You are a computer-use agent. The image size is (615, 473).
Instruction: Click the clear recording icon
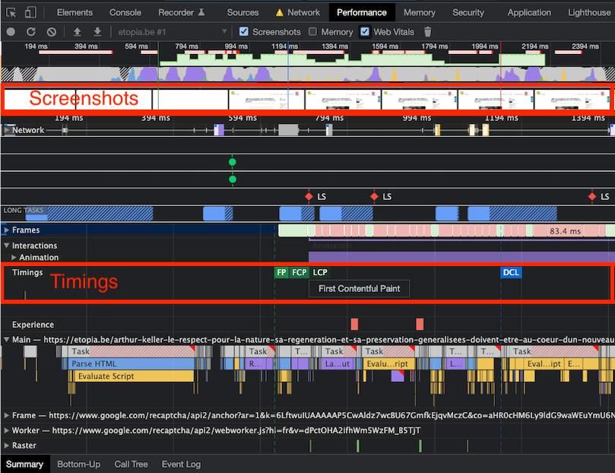[52, 32]
